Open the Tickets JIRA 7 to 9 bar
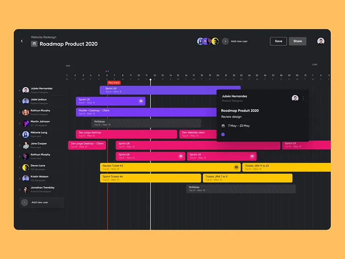 247,178
